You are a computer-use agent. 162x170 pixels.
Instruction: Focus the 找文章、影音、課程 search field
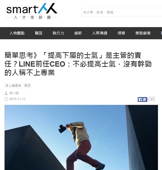pyautogui.click(x=121, y=12)
